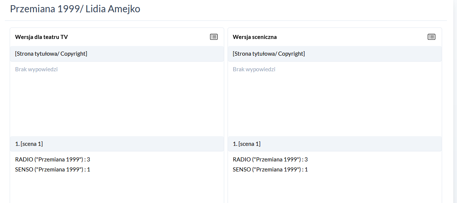Click list icon in Wersja dla teatru TV panel
The width and height of the screenshot is (457, 203).
pos(214,37)
